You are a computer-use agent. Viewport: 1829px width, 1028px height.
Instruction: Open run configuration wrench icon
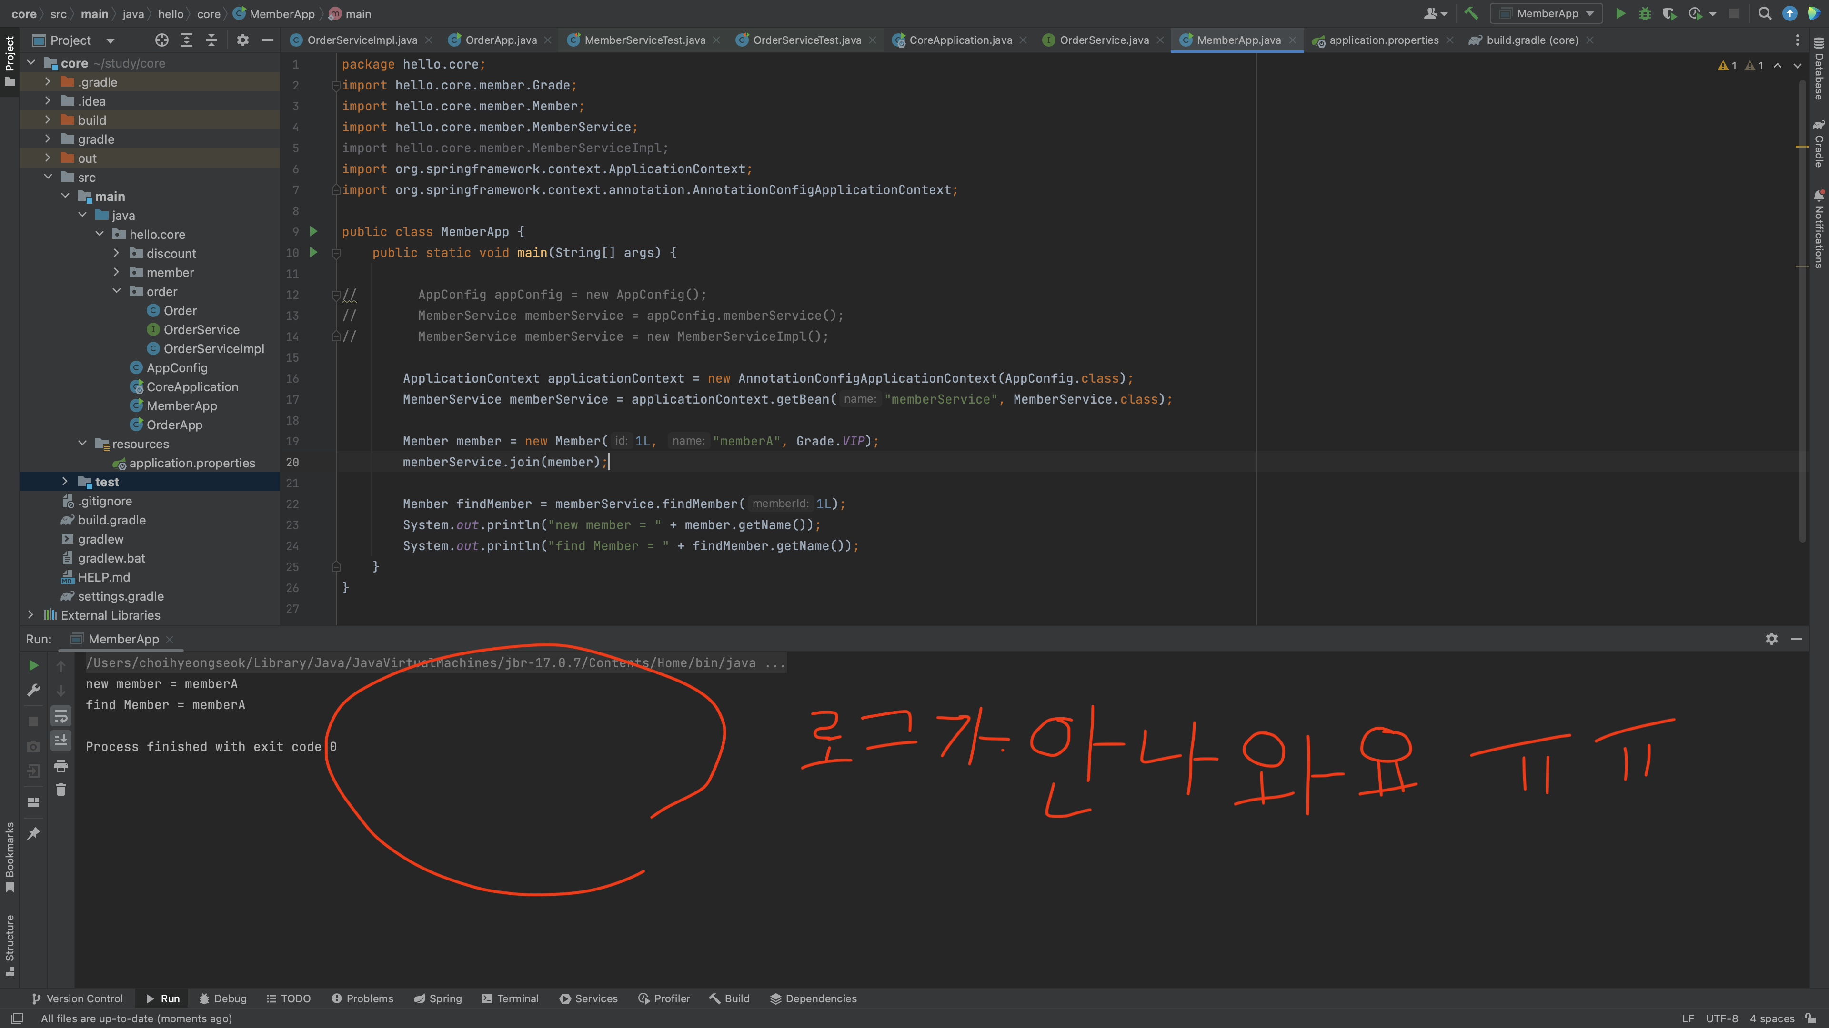tap(33, 690)
